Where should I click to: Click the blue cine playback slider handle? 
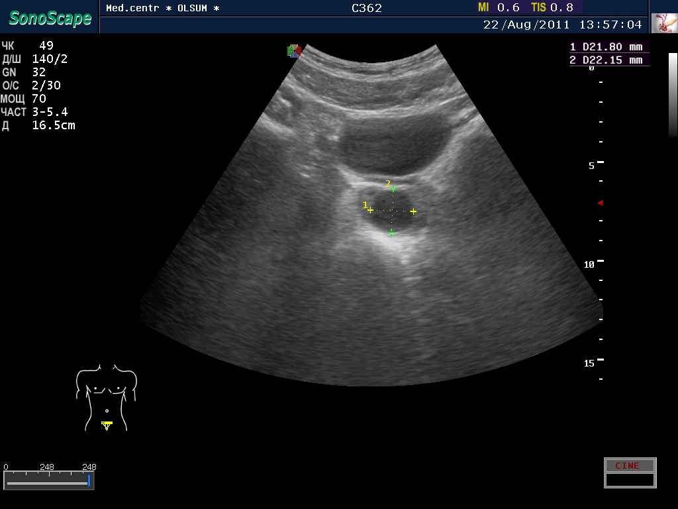[89, 481]
